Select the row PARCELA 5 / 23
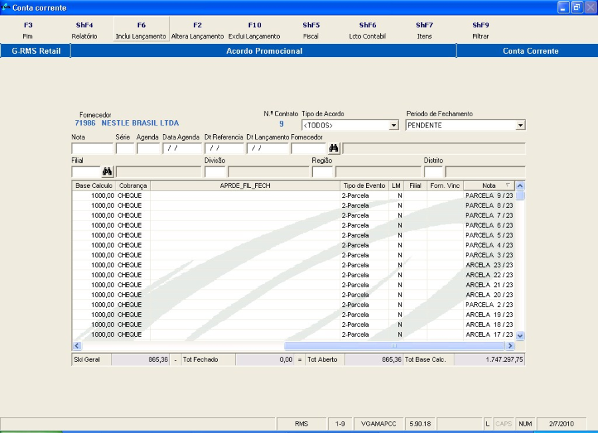This screenshot has width=598, height=433. [x=293, y=235]
